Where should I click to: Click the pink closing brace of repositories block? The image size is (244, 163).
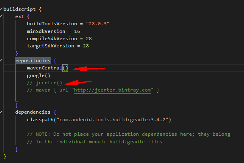point(16,105)
